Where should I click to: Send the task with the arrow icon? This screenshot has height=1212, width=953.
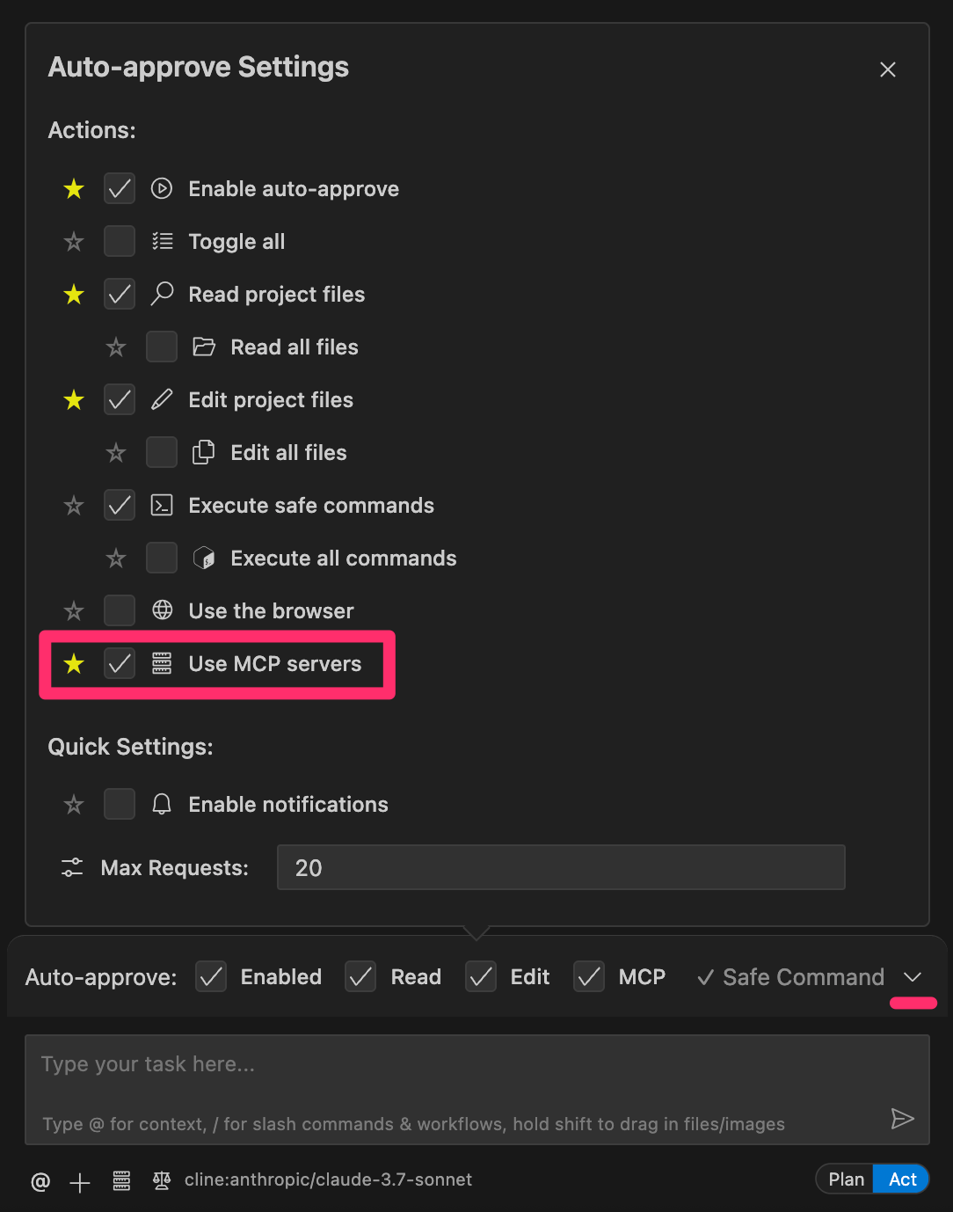(x=902, y=1119)
